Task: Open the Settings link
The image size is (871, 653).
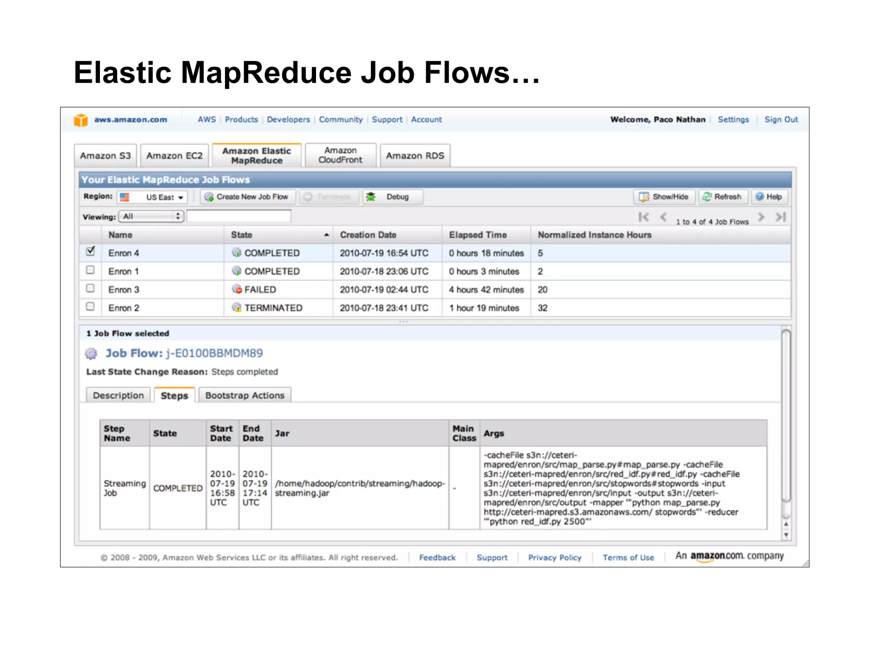Action: coord(733,119)
